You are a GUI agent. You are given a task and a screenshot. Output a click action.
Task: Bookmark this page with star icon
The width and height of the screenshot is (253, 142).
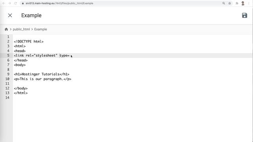(230, 3)
